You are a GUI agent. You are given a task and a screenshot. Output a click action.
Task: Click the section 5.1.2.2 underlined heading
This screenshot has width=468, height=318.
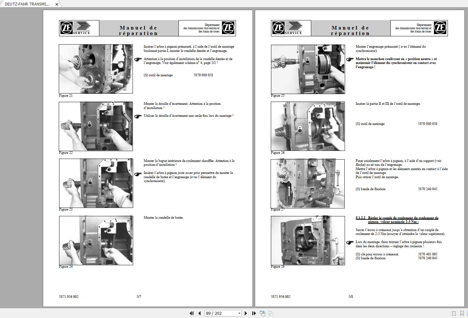(397, 220)
